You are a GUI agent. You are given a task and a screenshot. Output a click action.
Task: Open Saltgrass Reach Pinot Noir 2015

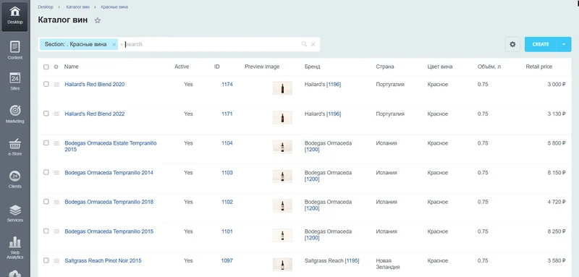(x=103, y=261)
